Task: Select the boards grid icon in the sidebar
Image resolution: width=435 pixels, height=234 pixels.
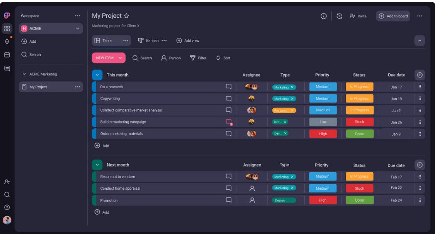Action: click(x=7, y=28)
